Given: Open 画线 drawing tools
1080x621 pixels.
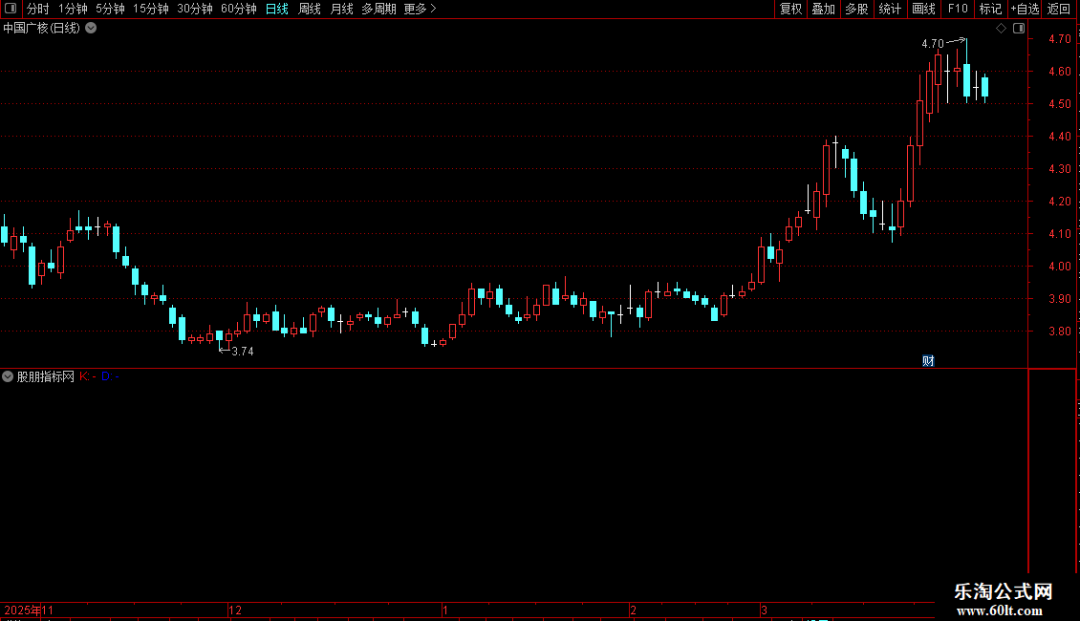Looking at the screenshot, I should (x=923, y=9).
